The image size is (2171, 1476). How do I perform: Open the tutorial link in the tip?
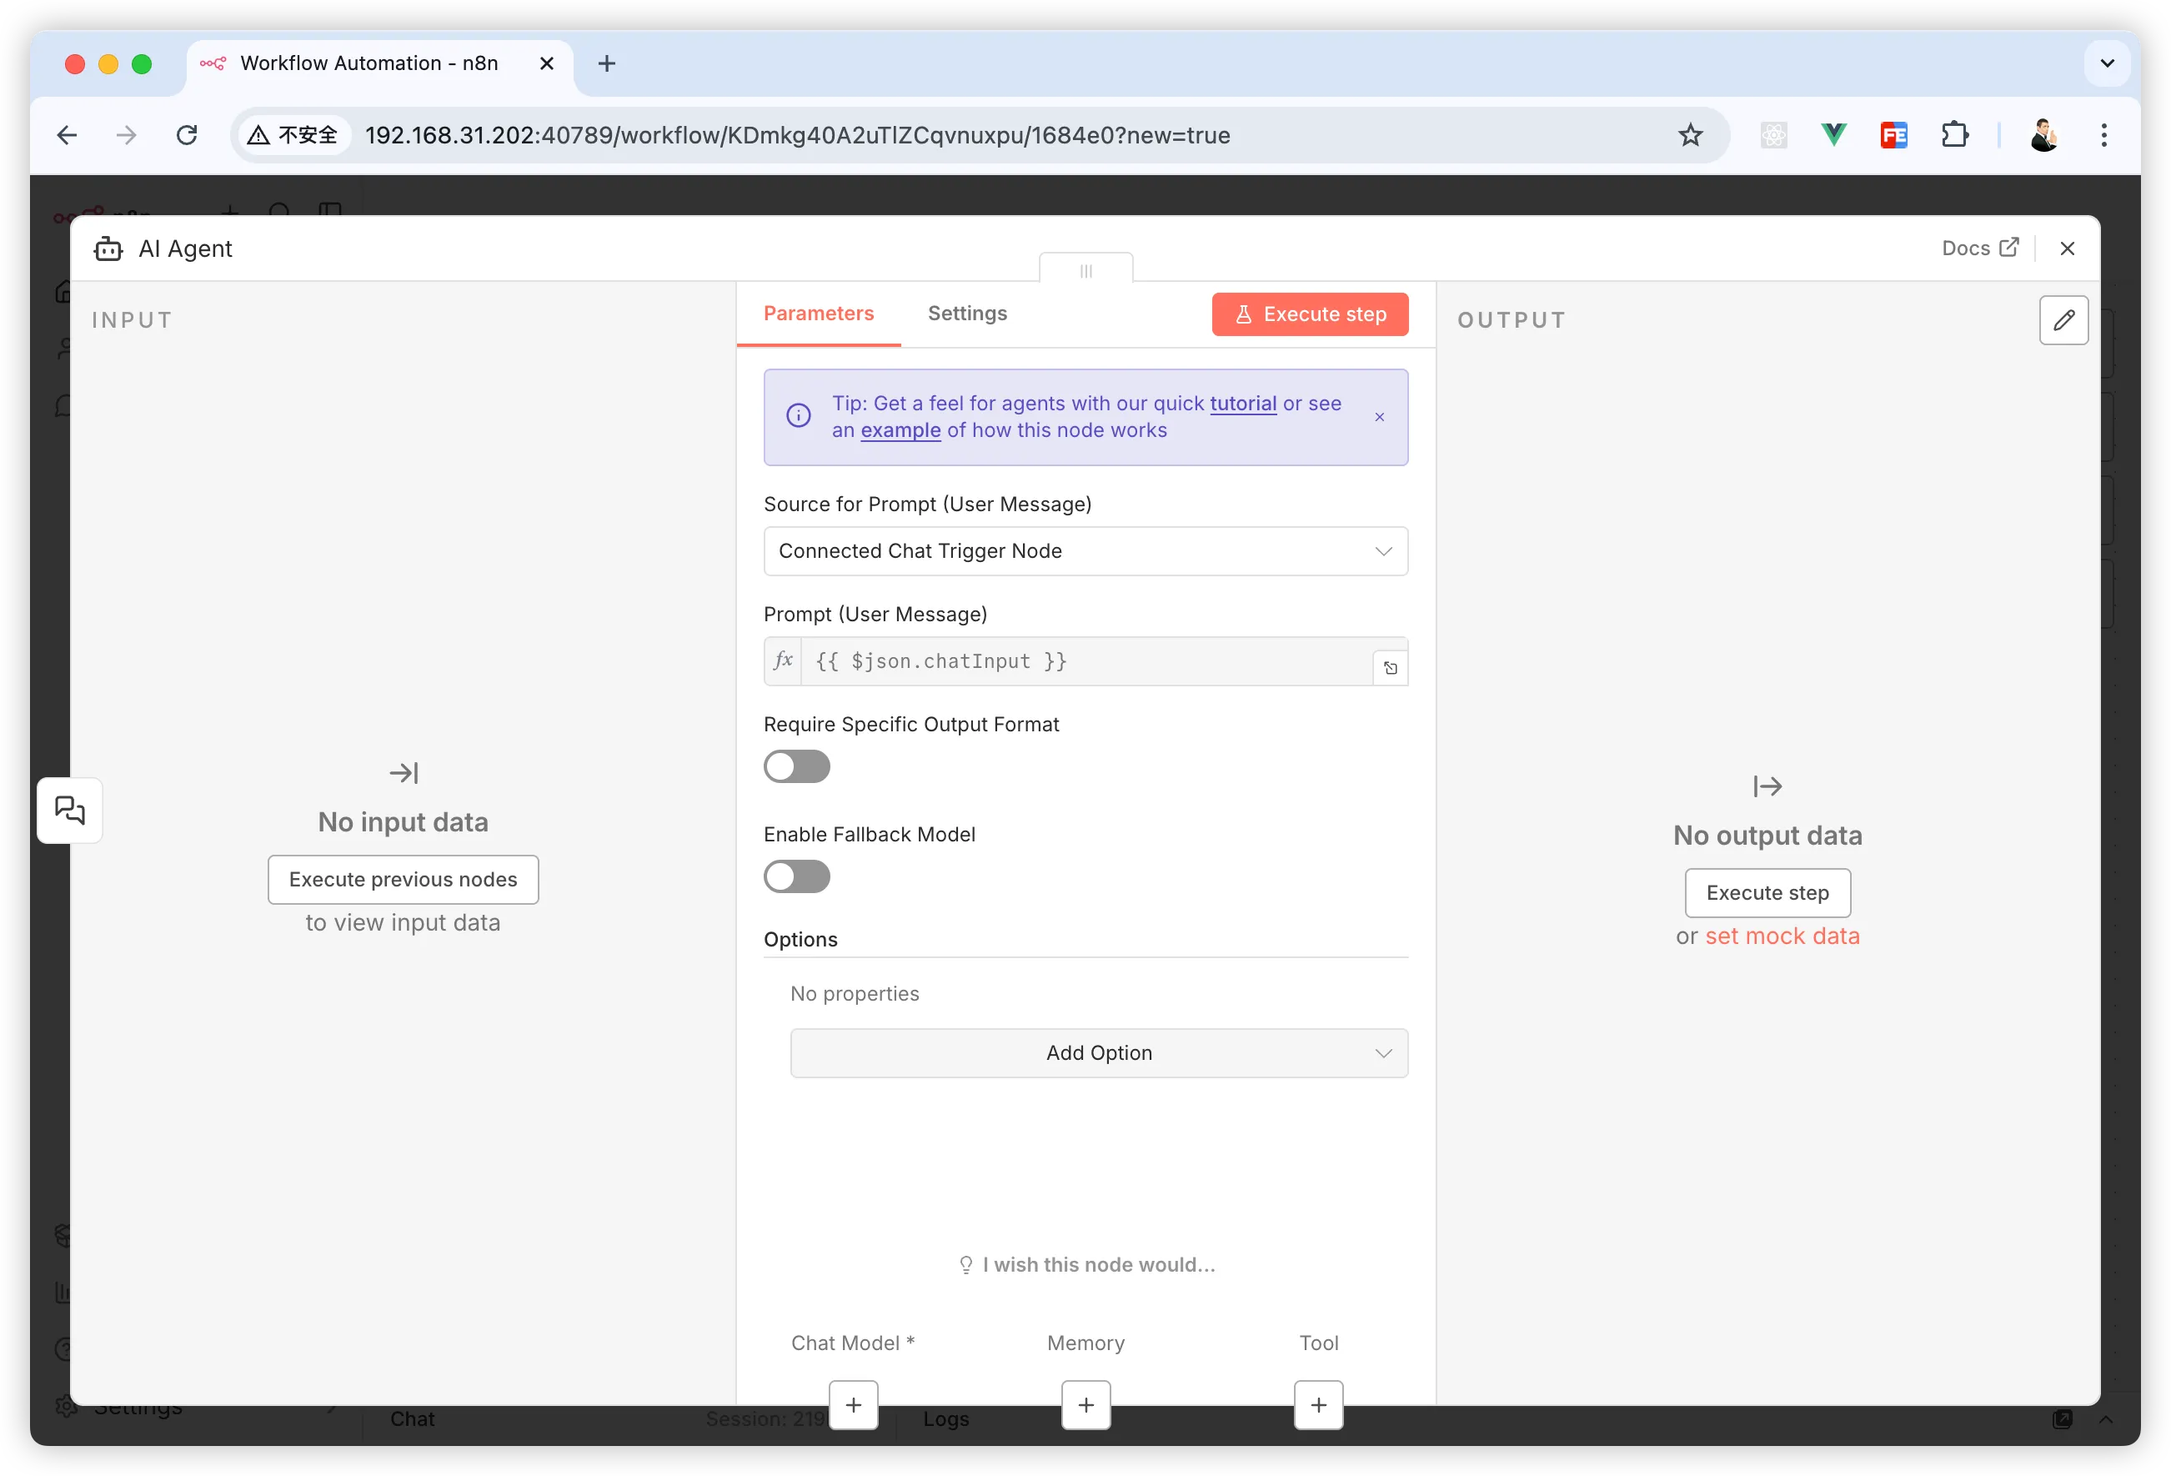pos(1242,404)
